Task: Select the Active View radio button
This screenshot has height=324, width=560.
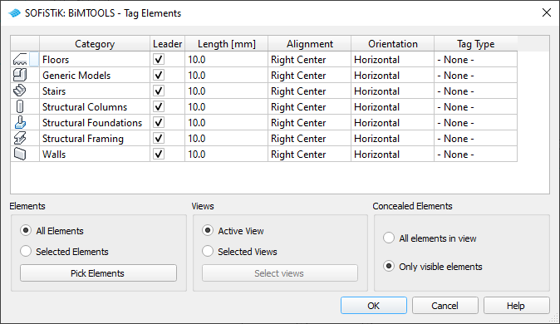Action: (x=208, y=230)
